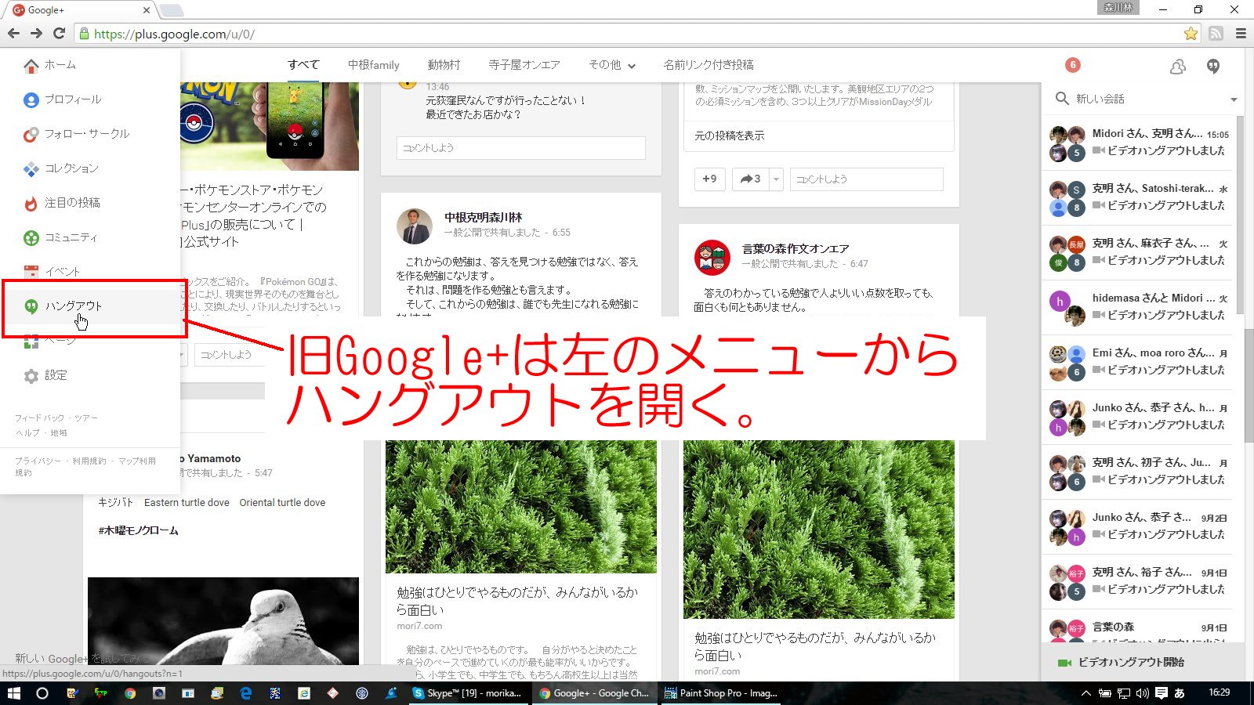
Task: Select すべて stream tab
Action: 303,65
